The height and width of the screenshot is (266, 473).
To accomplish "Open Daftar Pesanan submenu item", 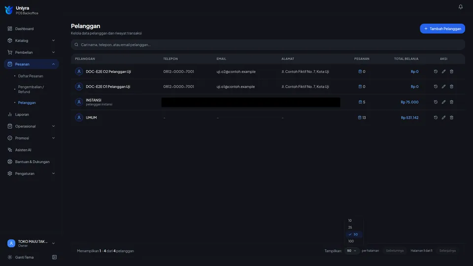I will tap(31, 76).
